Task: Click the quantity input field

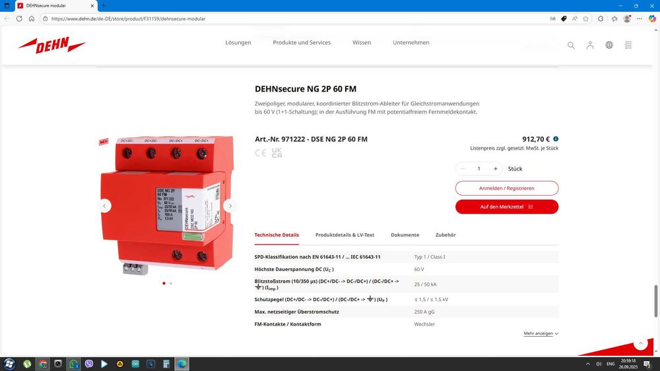Action: pyautogui.click(x=479, y=169)
